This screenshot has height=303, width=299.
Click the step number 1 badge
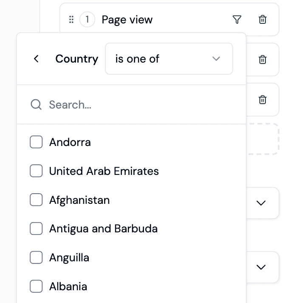pos(87,20)
